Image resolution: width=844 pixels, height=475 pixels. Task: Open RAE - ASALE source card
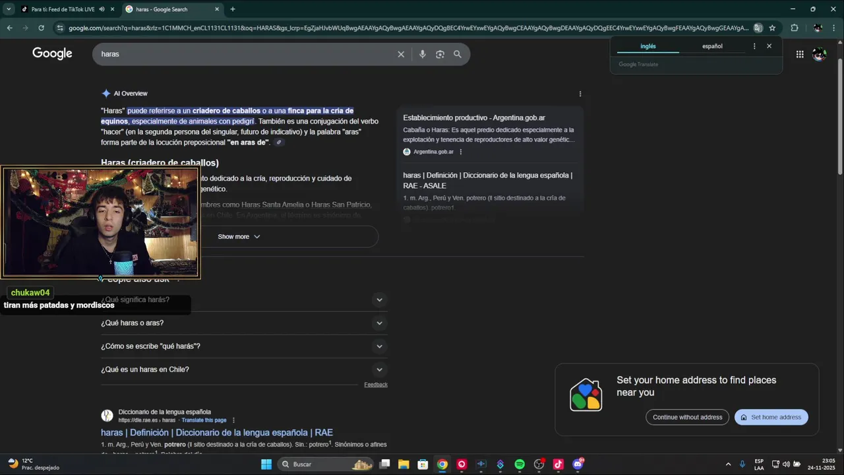tap(488, 180)
